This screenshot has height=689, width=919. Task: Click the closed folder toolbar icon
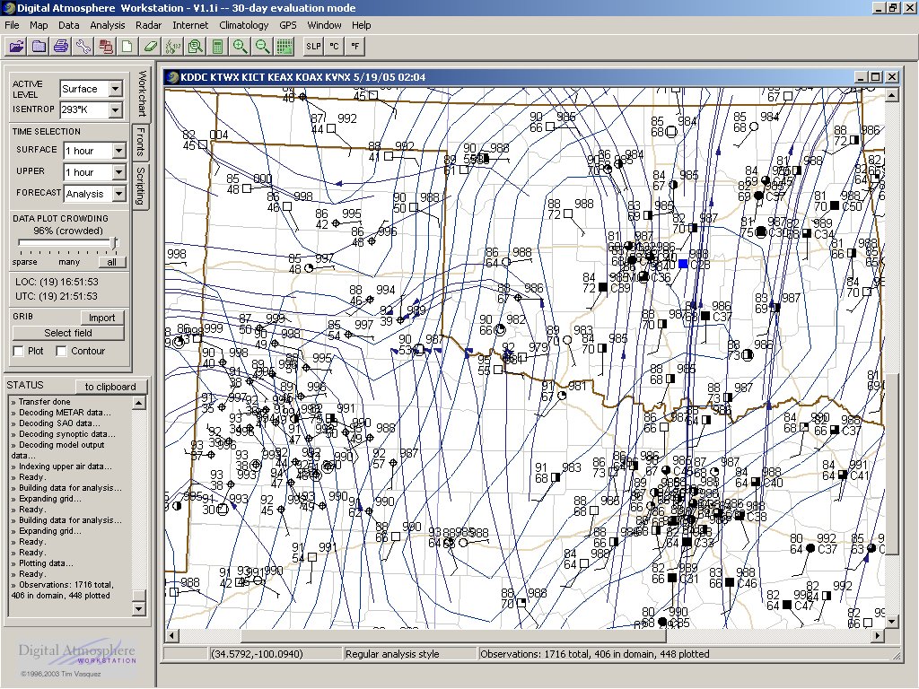pos(39,47)
